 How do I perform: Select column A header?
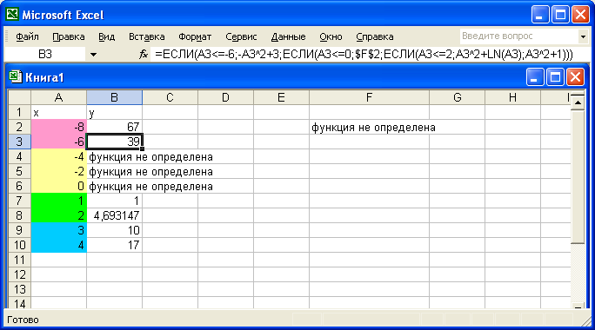(x=58, y=98)
